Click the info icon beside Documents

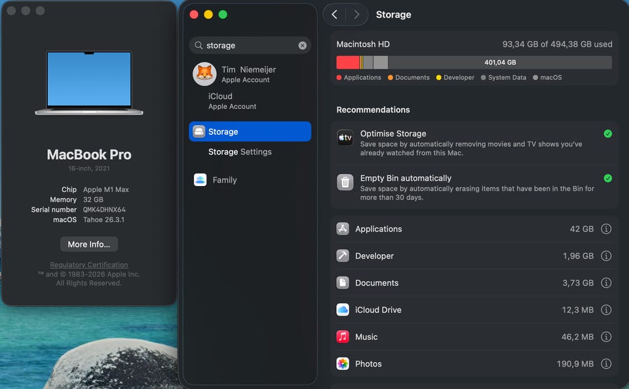606,283
